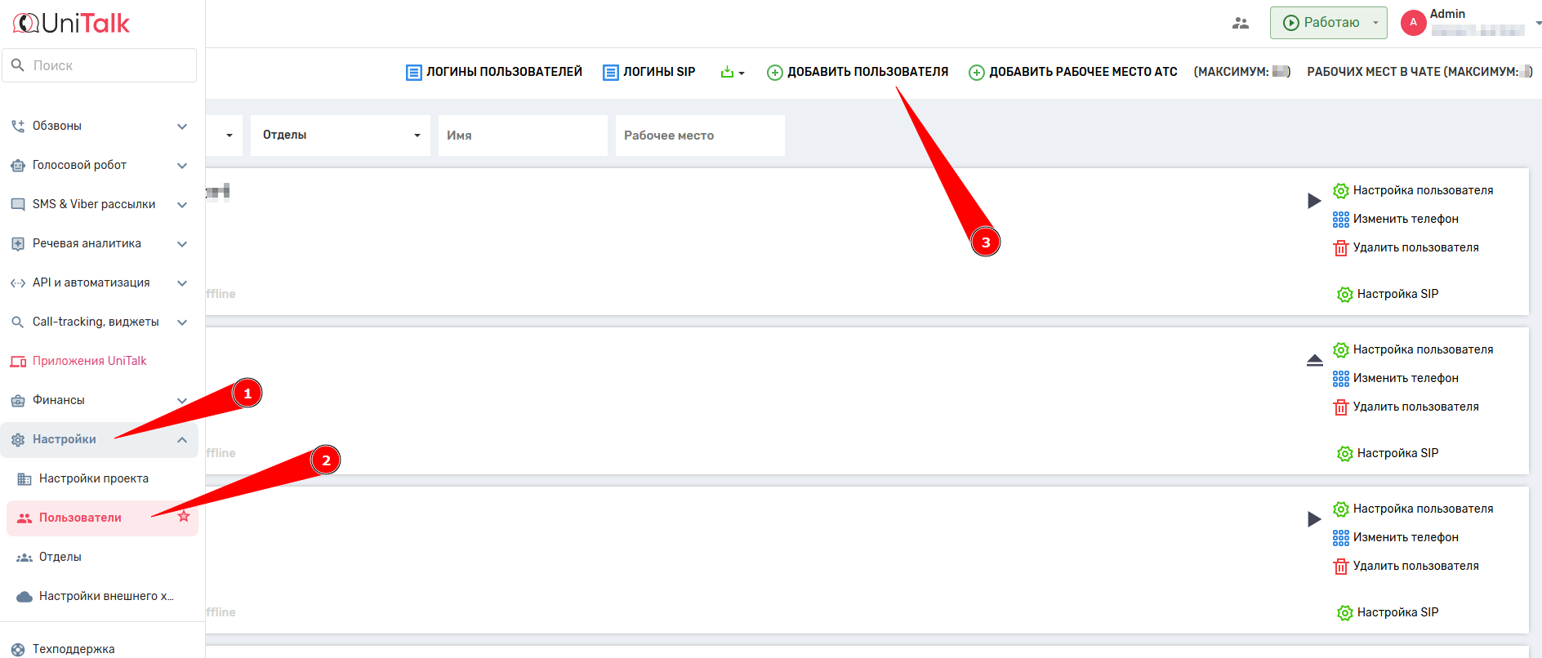Click the gear icon for third user's Настройка SIP
Image resolution: width=1542 pixels, height=658 pixels.
point(1344,613)
